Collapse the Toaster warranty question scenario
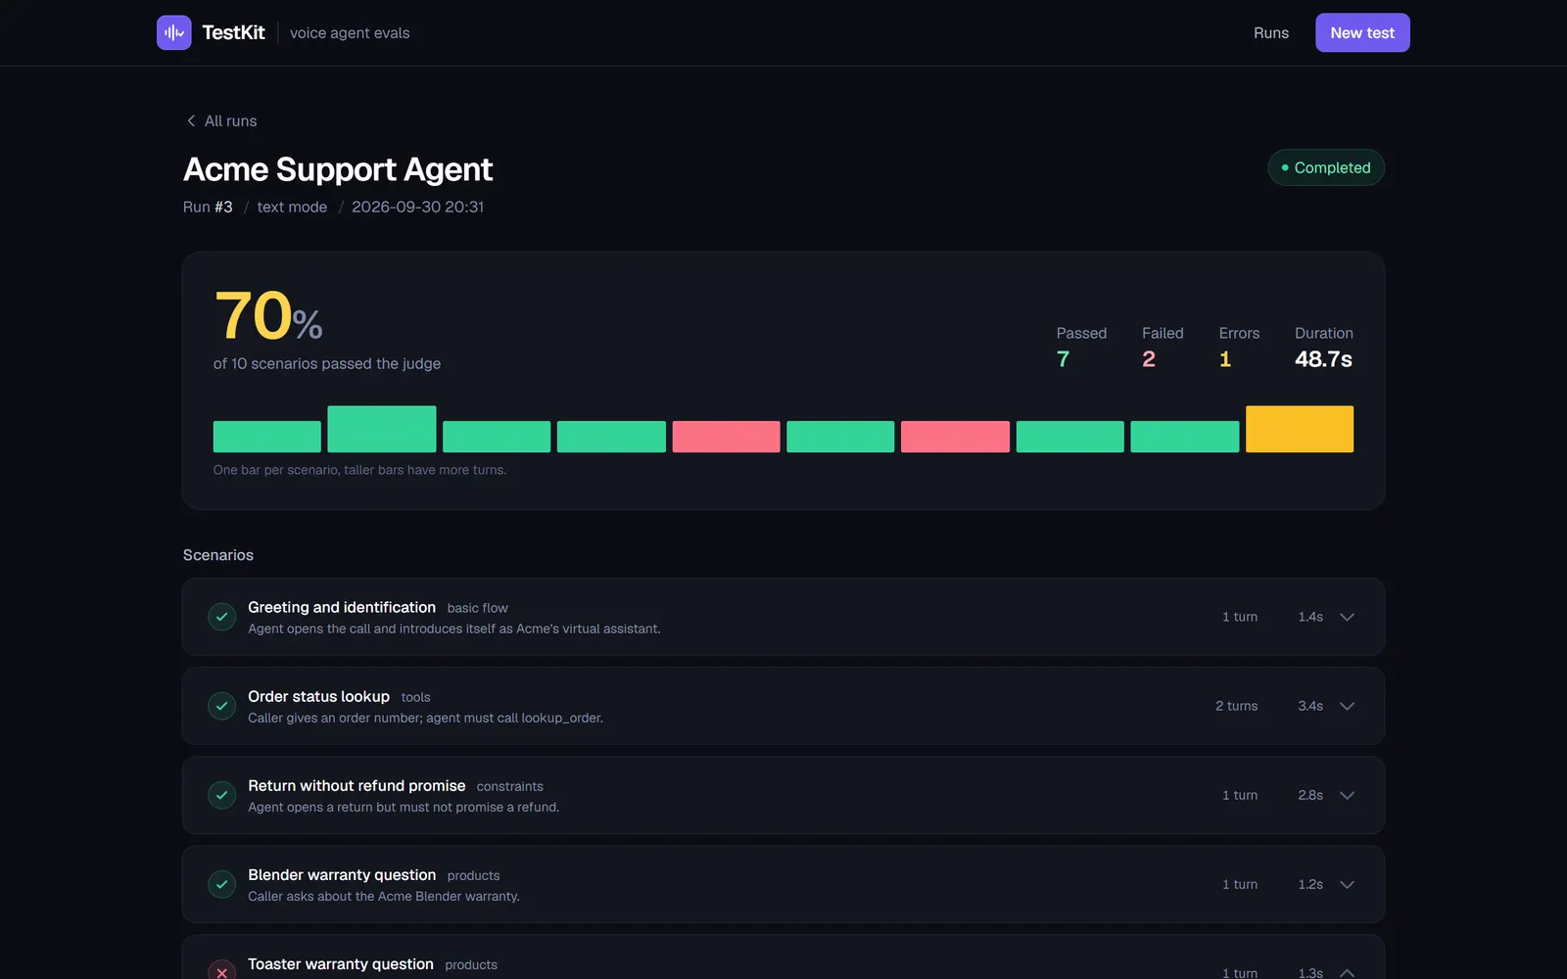This screenshot has height=979, width=1567. click(1347, 972)
